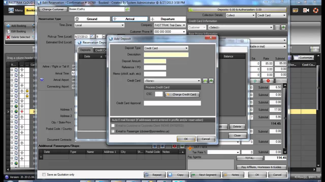Select the Arrival reservation type toggle
Viewport: 325px width, 182px height.
tap(130, 19)
